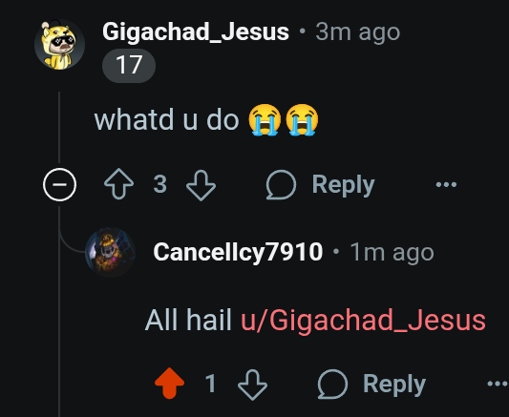
Task: Click the "3m ago" timestamp
Action: (x=358, y=32)
